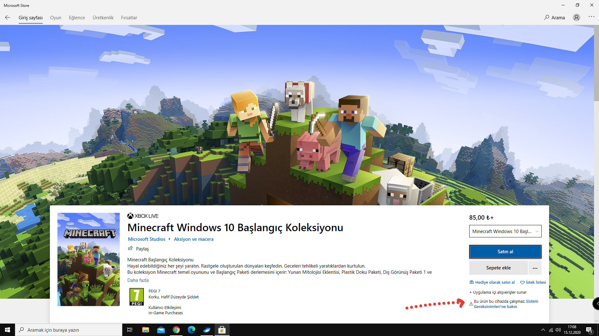The image size is (599, 336).
Task: Open the user account profile icon
Action: point(577,17)
